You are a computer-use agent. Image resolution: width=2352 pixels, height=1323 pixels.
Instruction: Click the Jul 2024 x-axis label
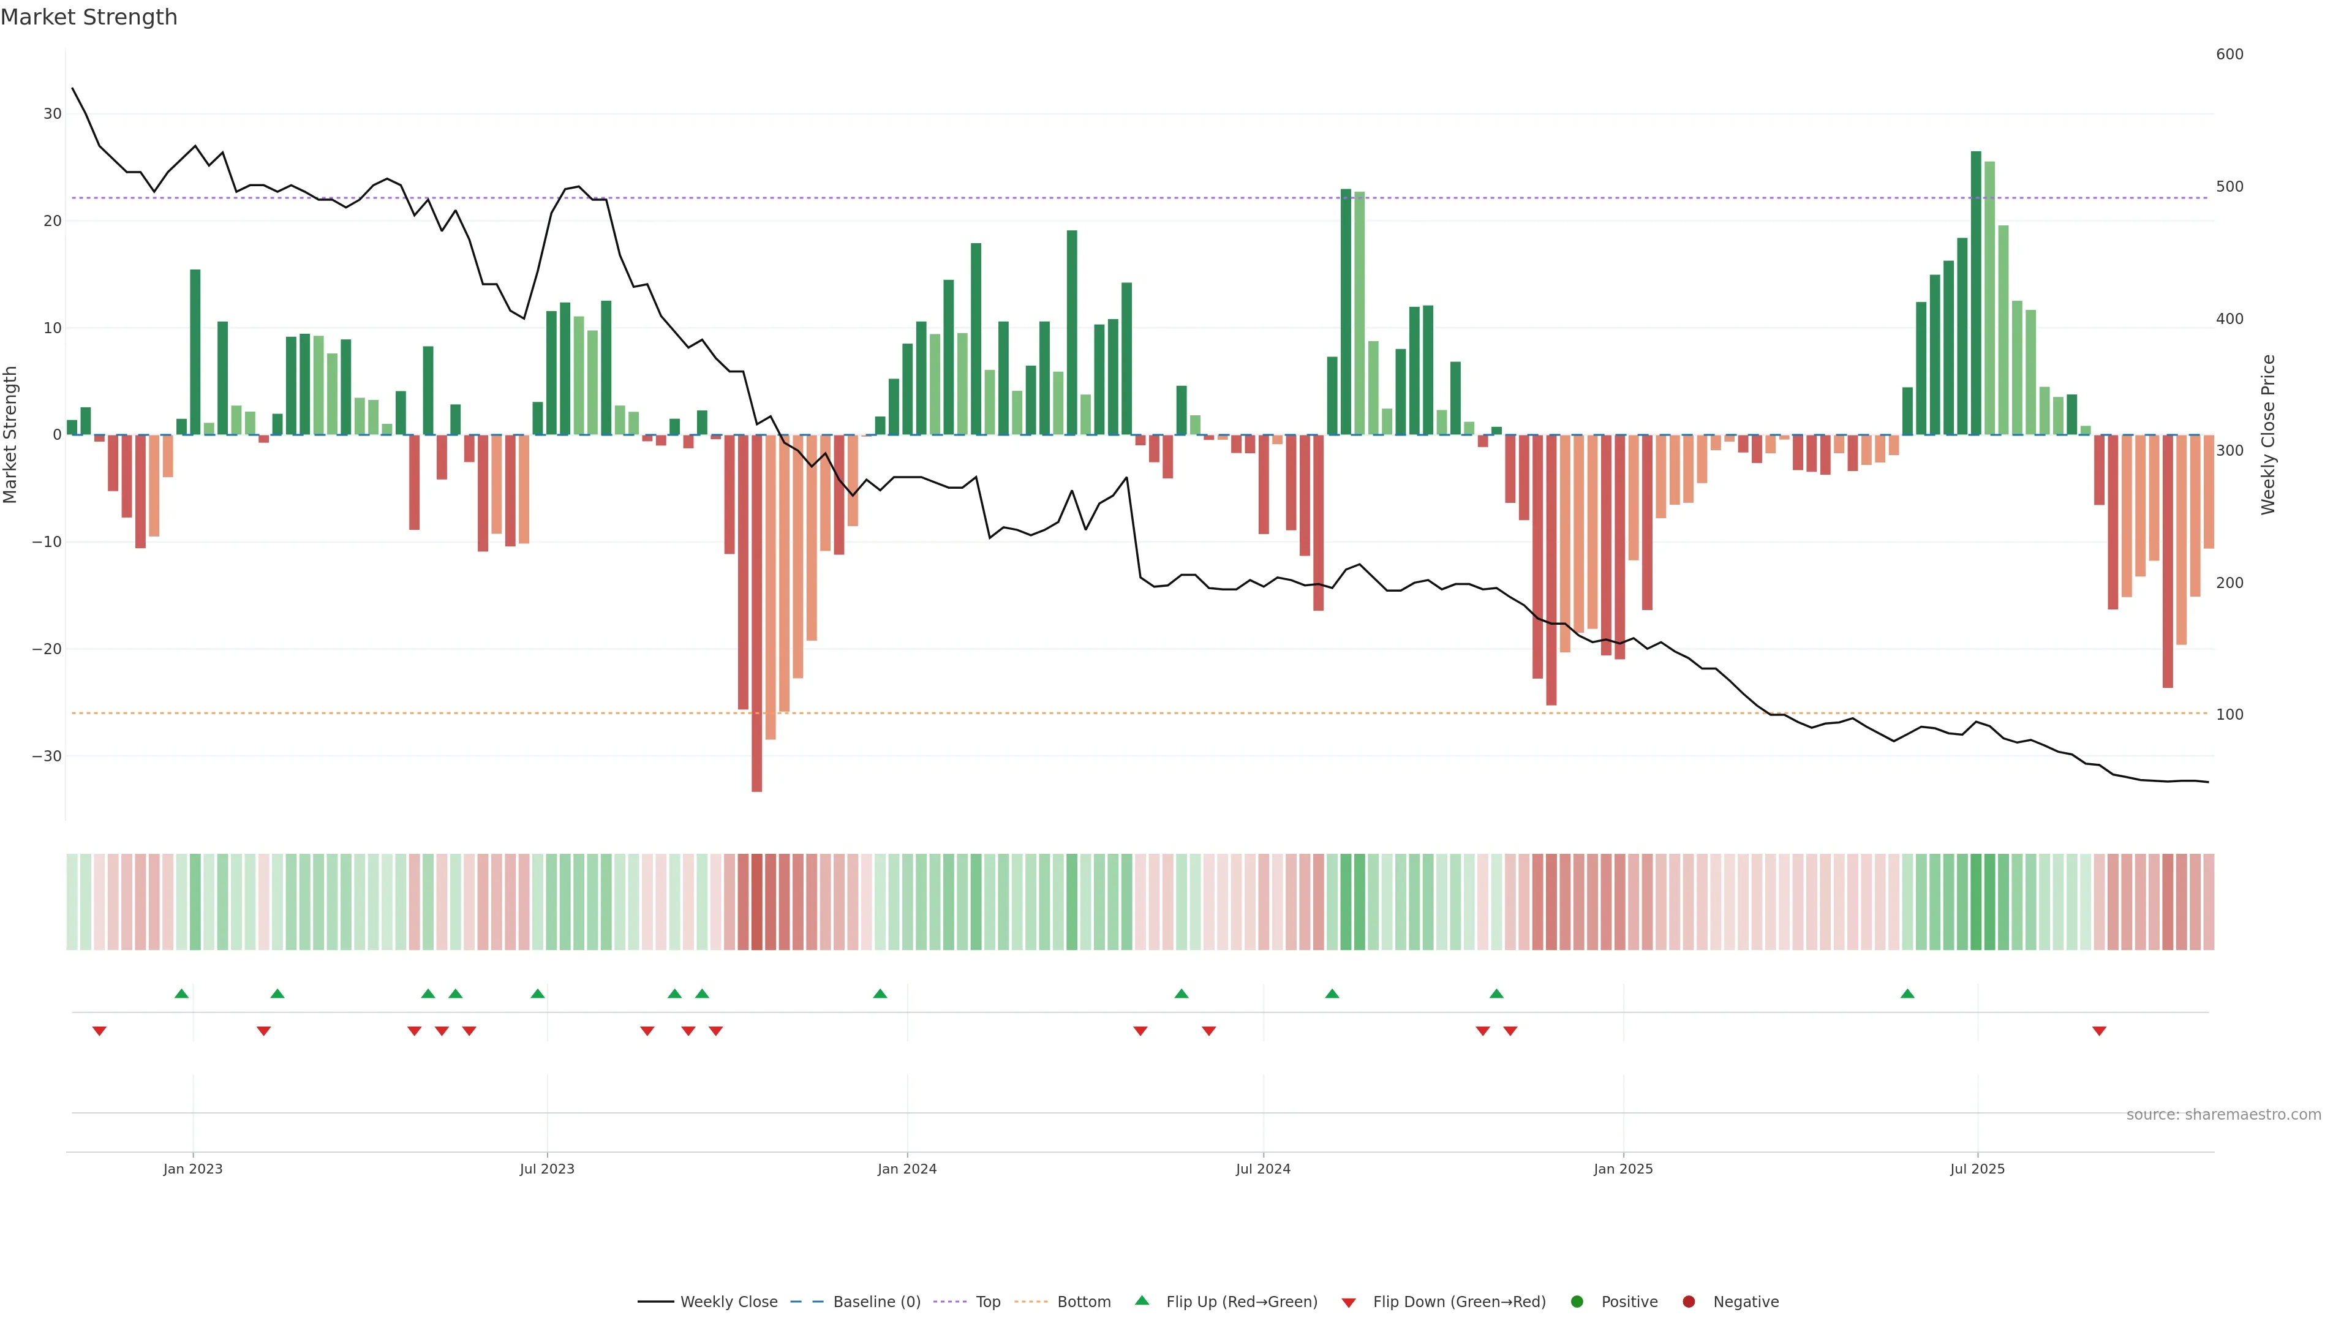click(1263, 1169)
